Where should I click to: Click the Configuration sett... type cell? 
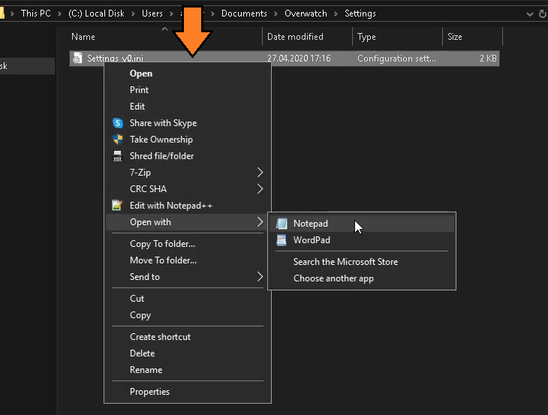click(x=396, y=59)
